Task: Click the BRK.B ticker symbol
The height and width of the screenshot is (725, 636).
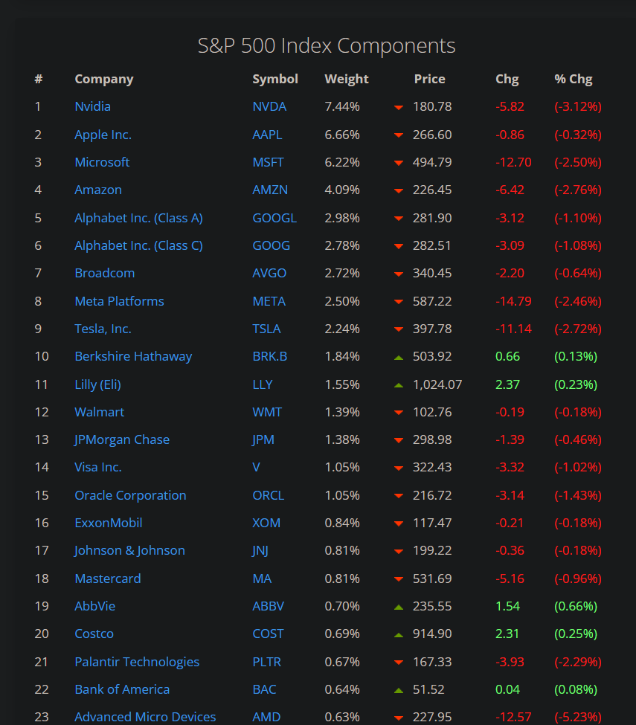Action: click(x=270, y=356)
